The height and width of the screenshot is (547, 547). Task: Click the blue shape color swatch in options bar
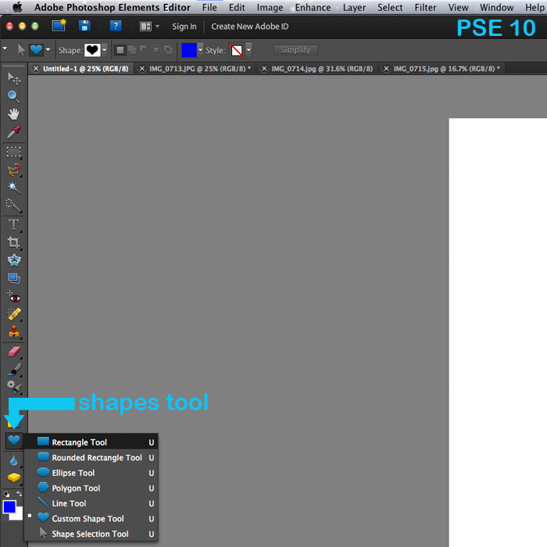(189, 50)
